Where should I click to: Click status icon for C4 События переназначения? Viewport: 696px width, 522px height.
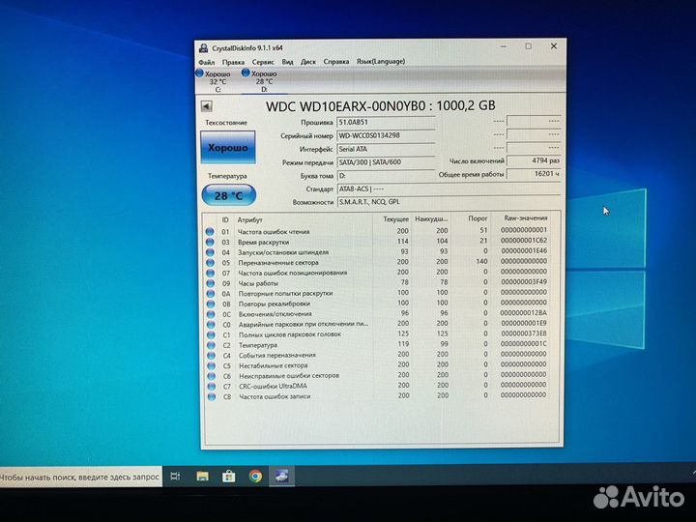(212, 356)
